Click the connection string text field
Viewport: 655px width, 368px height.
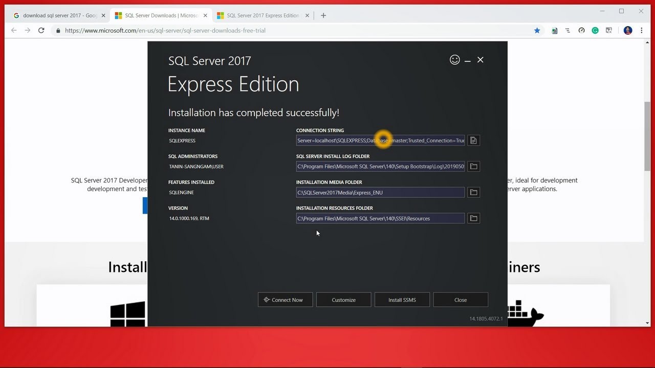pyautogui.click(x=380, y=141)
